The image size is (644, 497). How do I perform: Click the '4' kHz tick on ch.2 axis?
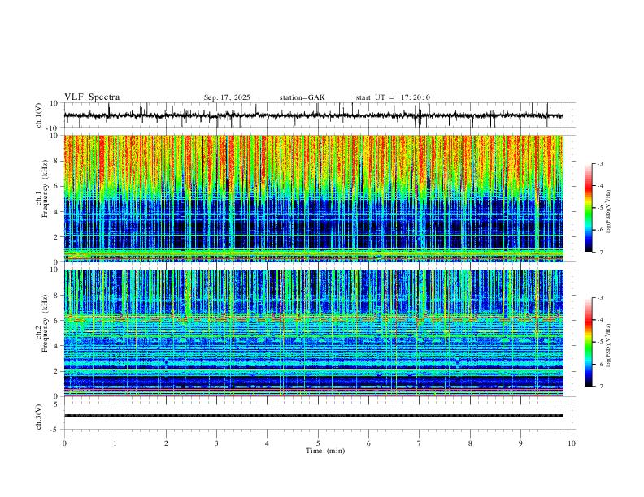(56, 346)
